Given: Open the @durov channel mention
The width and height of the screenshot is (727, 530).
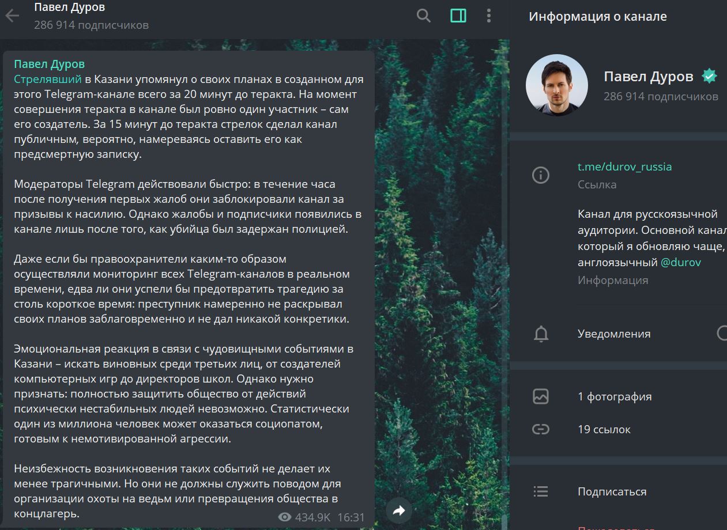Looking at the screenshot, I should coord(680,262).
